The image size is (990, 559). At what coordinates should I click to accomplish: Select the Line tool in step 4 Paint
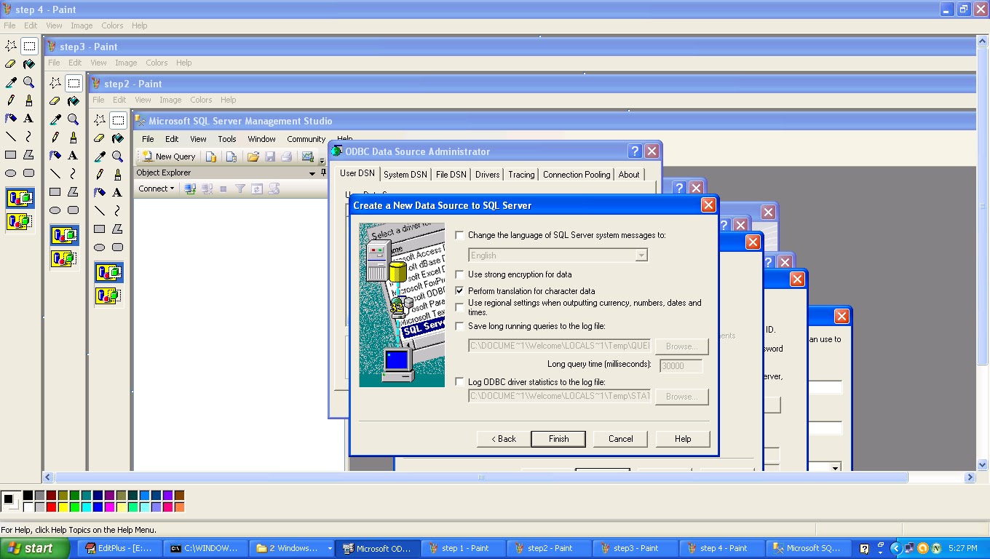pos(11,137)
